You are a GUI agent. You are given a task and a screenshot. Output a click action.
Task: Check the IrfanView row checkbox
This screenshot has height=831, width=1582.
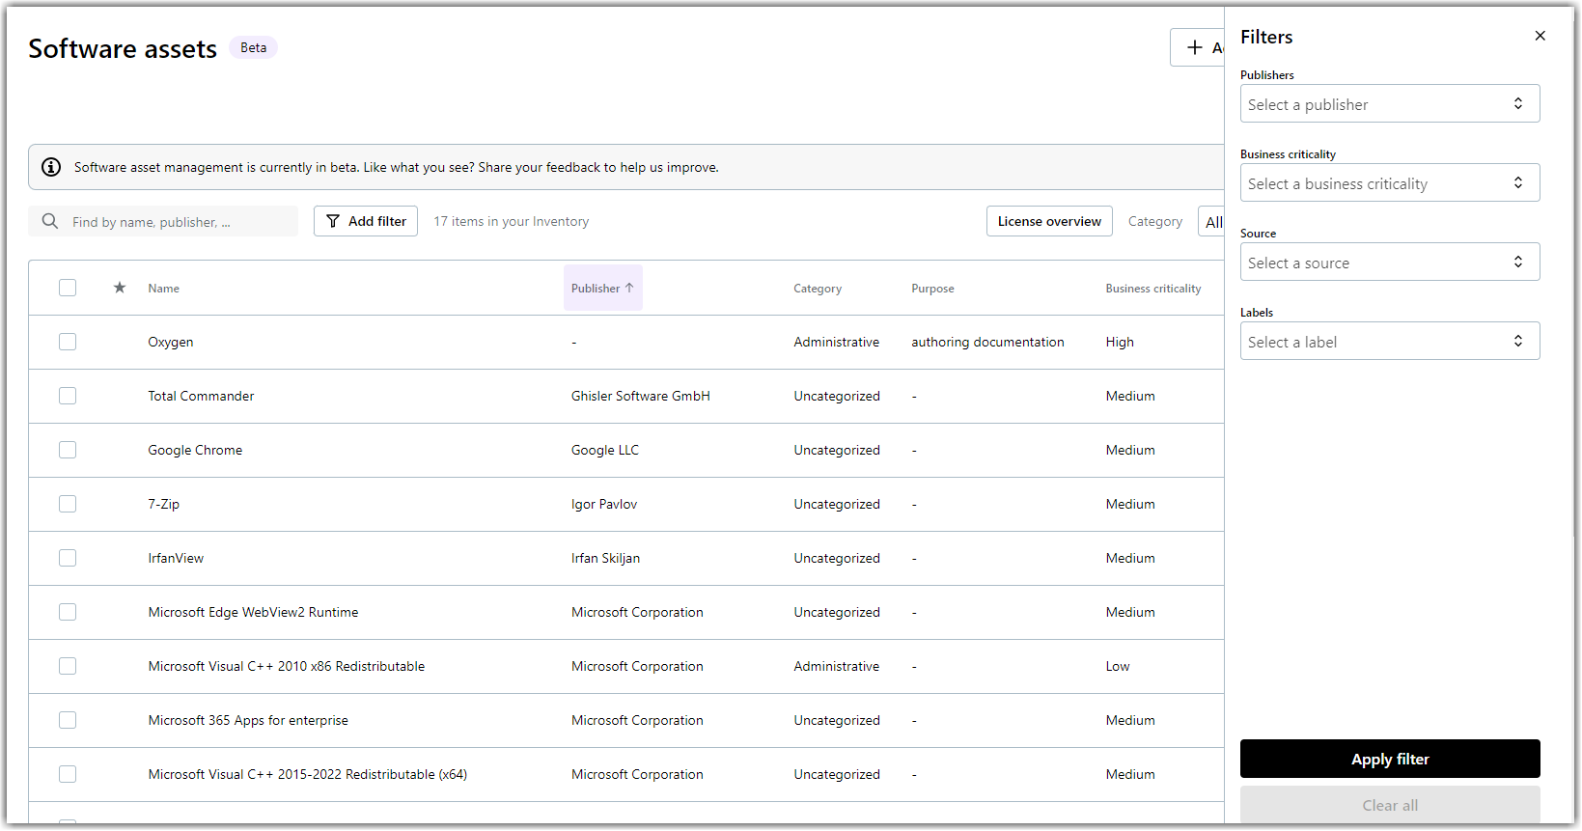(x=68, y=558)
